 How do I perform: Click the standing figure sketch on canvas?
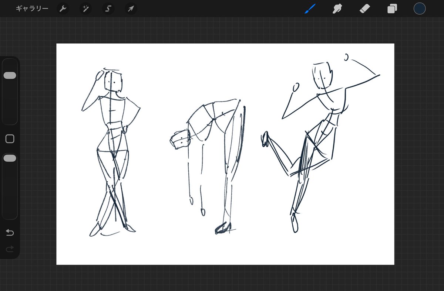[x=111, y=152]
